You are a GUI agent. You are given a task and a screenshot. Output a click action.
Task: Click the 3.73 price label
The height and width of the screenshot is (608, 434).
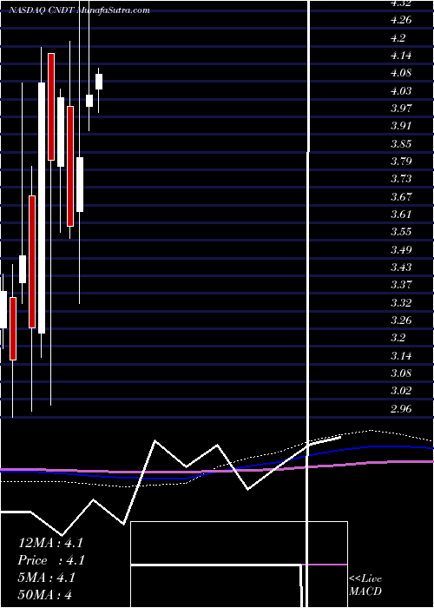(401, 179)
